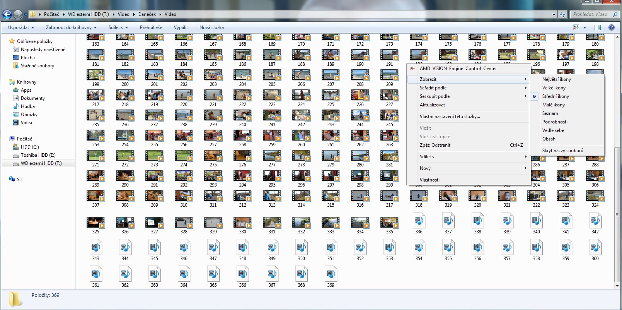Open Vlastní nastavení této složky
Viewport: 622px width, 310px height.
pos(468,116)
